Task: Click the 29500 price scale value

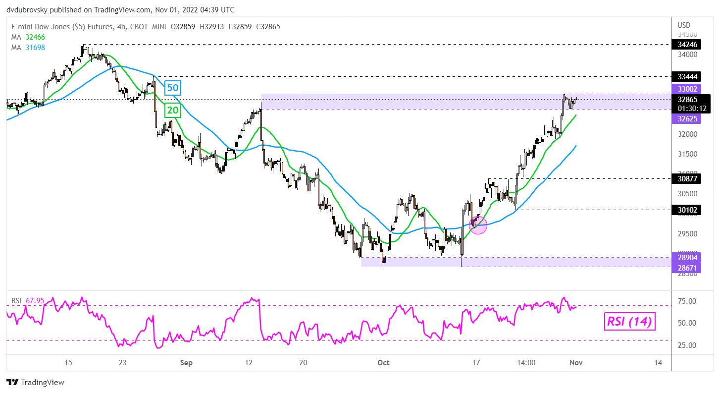Action: click(687, 233)
